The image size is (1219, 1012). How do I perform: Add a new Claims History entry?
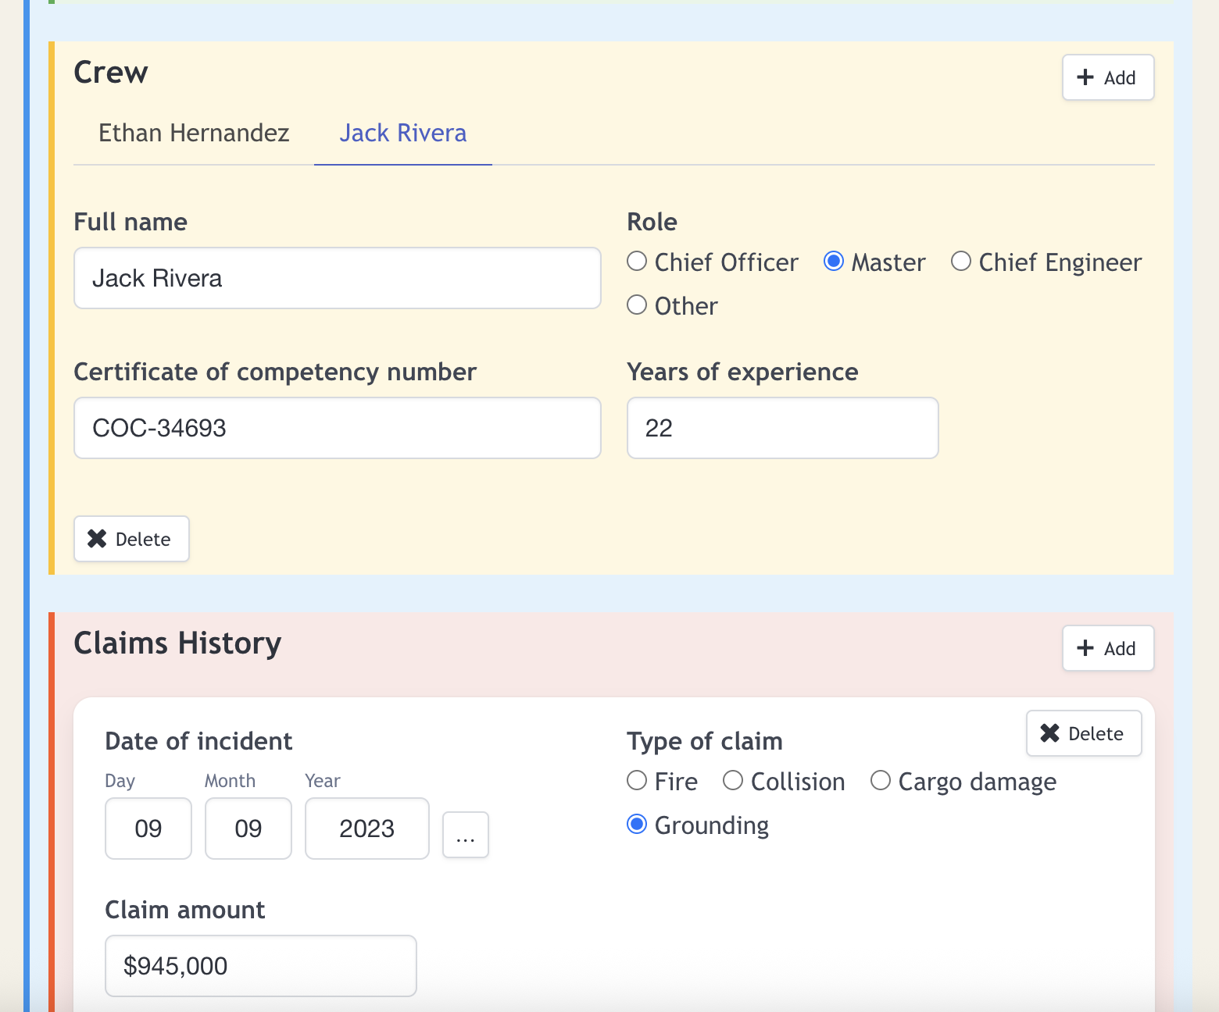pos(1107,648)
